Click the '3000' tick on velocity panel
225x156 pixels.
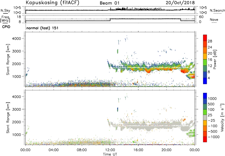16,109
